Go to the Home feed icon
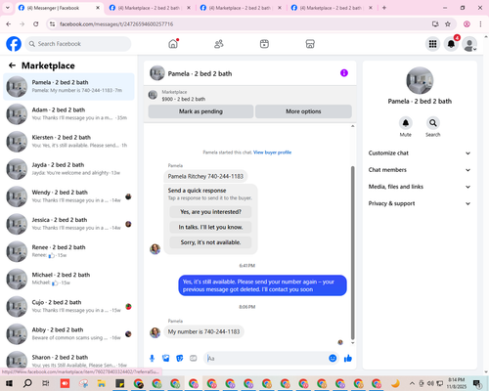This screenshot has width=489, height=391. pos(173,44)
